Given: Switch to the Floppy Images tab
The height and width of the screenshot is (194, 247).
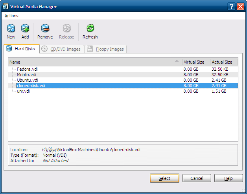Looking at the screenshot, I should (105, 49).
